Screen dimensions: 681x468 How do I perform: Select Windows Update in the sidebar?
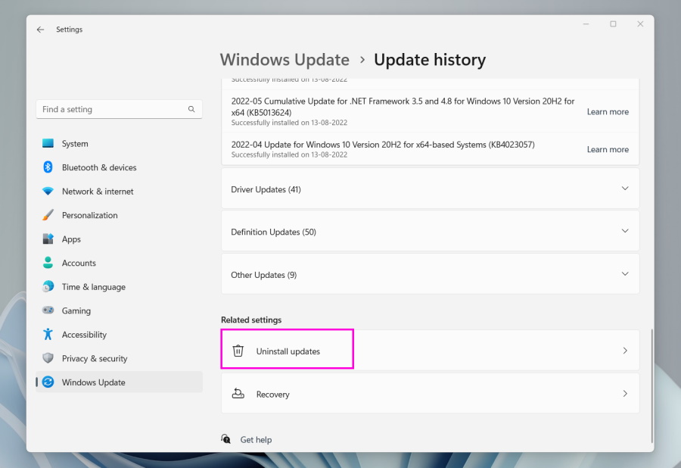coord(93,382)
